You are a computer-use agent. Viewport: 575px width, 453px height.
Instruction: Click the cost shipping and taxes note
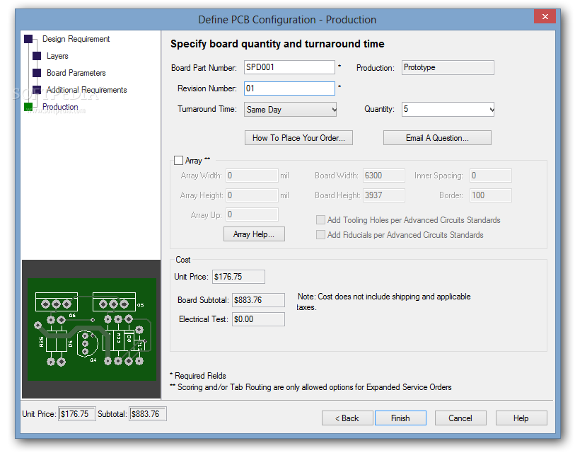pyautogui.click(x=383, y=302)
